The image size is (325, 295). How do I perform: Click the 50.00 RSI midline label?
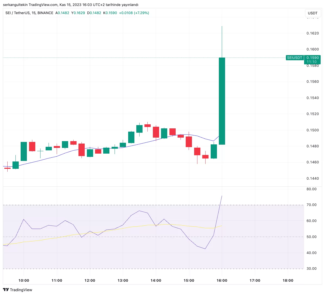tap(311, 237)
